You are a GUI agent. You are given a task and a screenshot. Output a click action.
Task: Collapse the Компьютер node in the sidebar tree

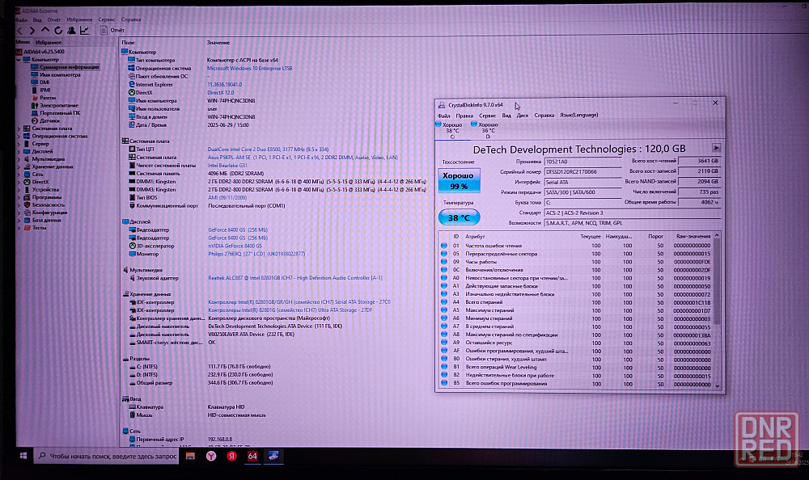pos(19,59)
